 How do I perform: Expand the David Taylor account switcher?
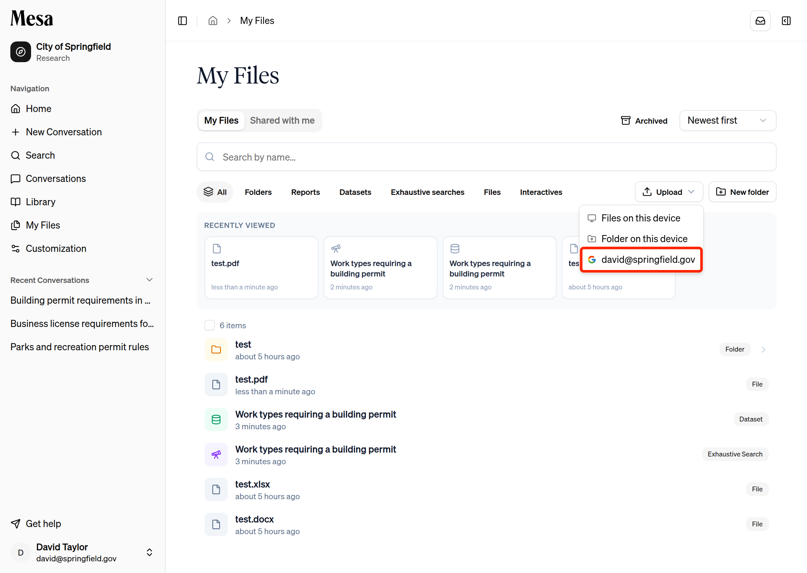click(149, 552)
